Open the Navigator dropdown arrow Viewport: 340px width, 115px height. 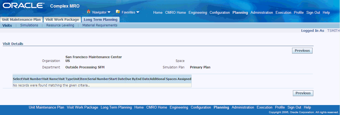tap(109, 12)
